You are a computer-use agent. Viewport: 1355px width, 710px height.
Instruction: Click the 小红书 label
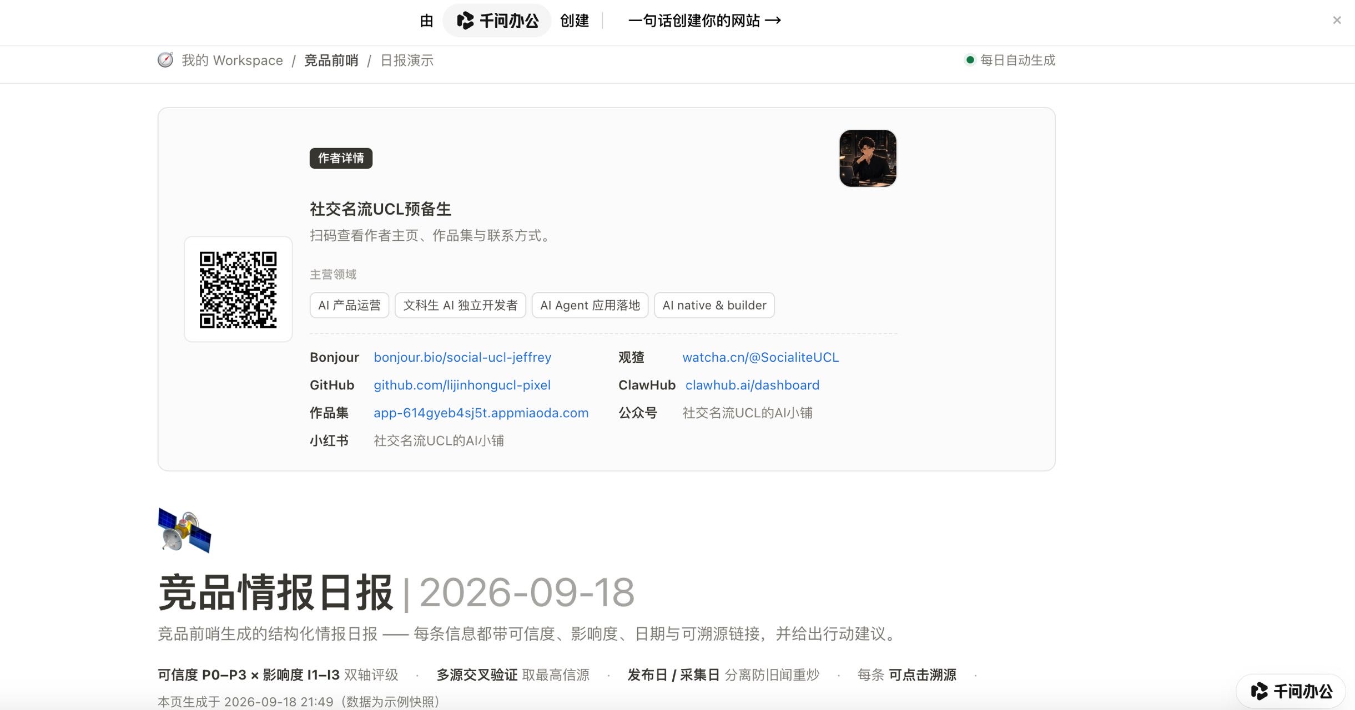coord(329,440)
